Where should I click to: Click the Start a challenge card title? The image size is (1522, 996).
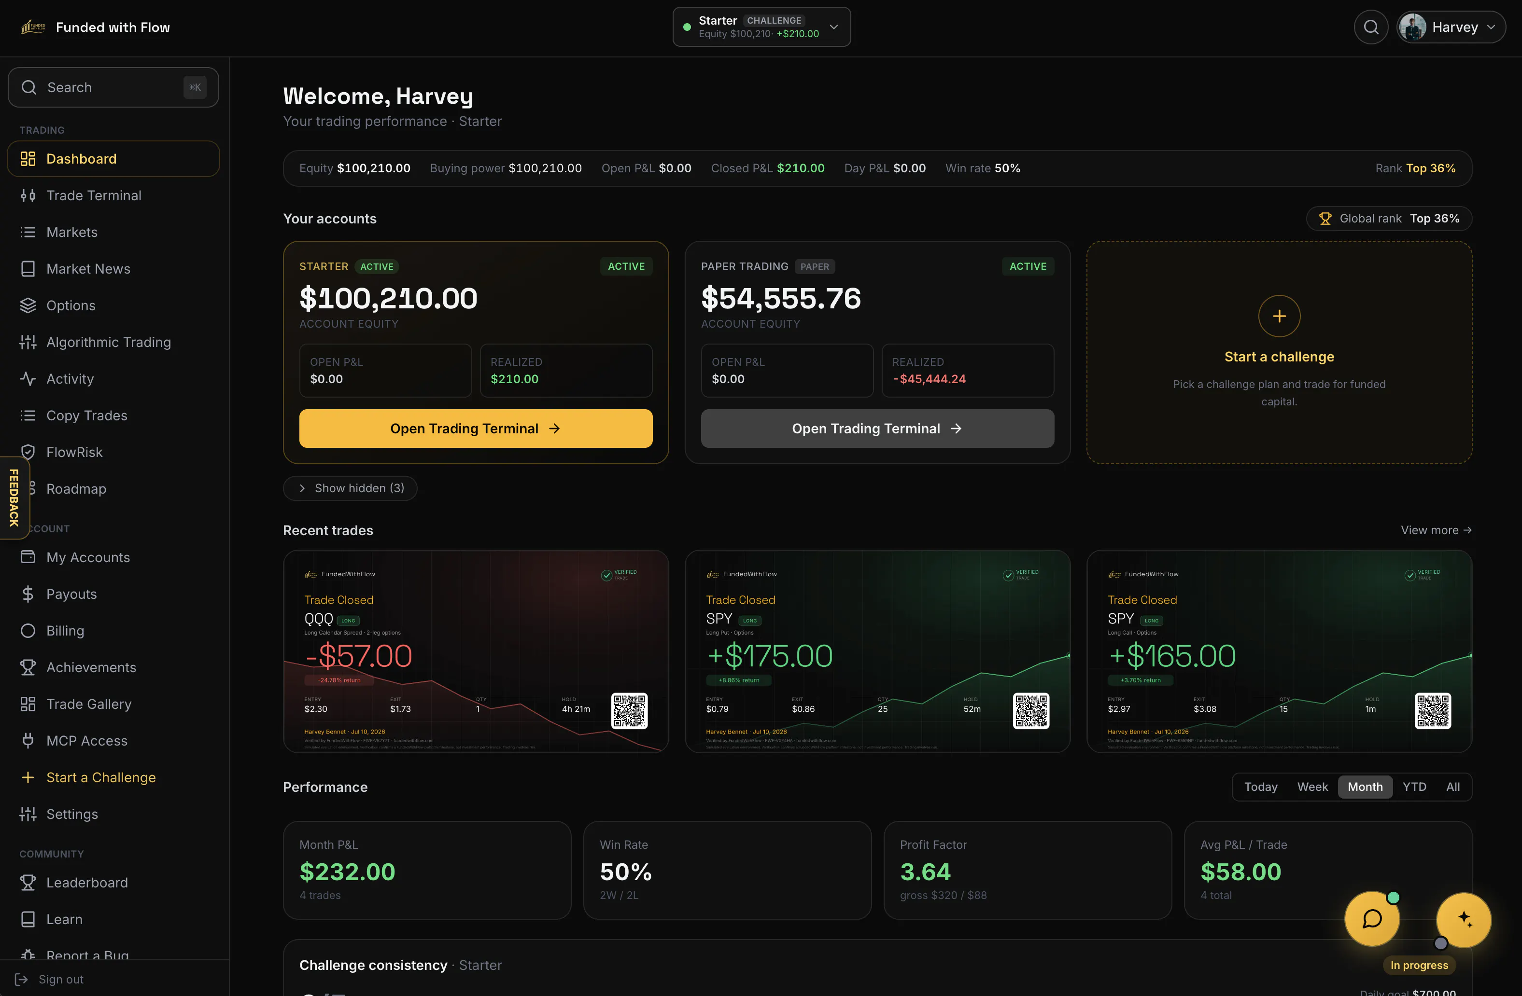[x=1279, y=357]
